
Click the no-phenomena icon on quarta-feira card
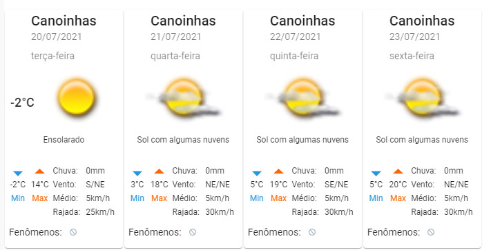(193, 232)
